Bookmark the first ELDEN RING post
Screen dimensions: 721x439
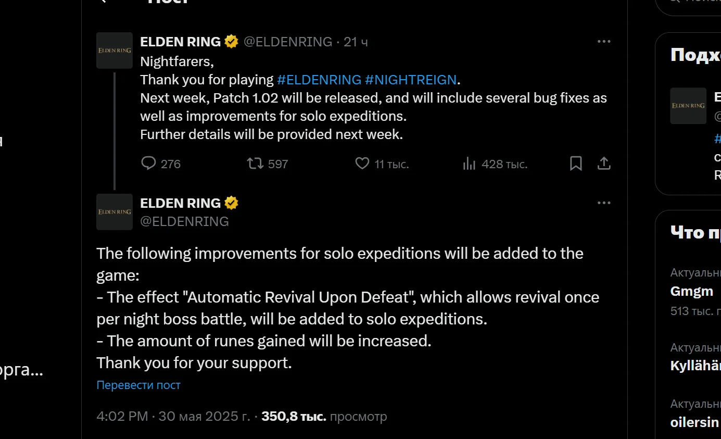coord(576,164)
